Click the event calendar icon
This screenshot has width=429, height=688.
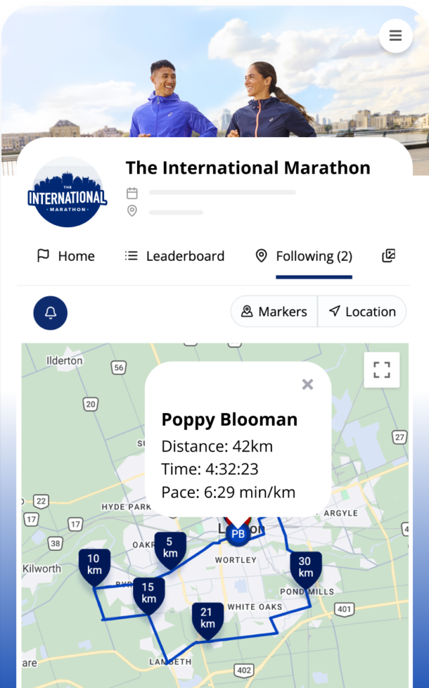[x=132, y=193]
